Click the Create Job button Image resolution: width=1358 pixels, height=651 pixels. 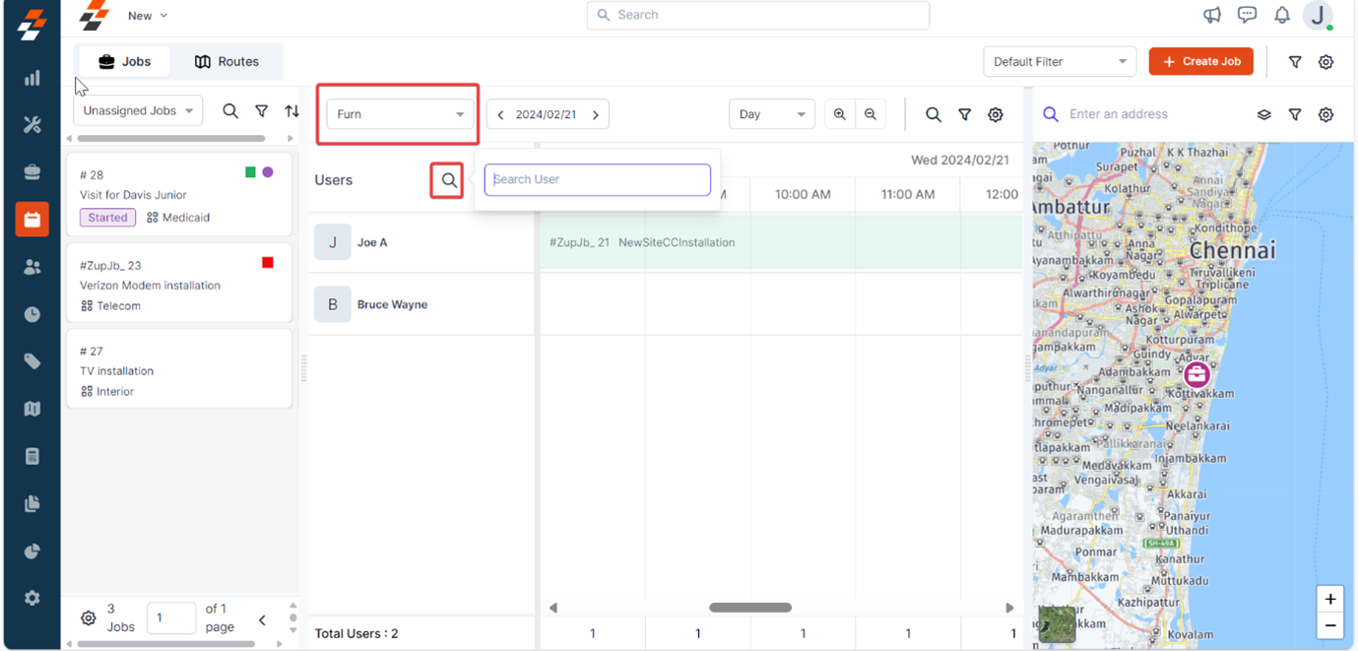tap(1200, 61)
